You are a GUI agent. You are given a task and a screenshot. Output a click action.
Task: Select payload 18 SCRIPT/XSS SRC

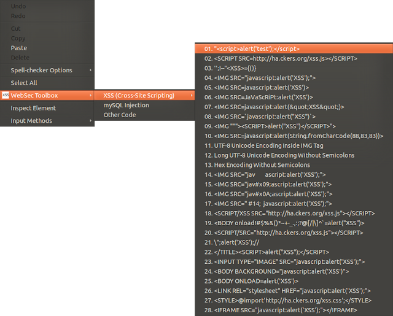[x=294, y=214]
